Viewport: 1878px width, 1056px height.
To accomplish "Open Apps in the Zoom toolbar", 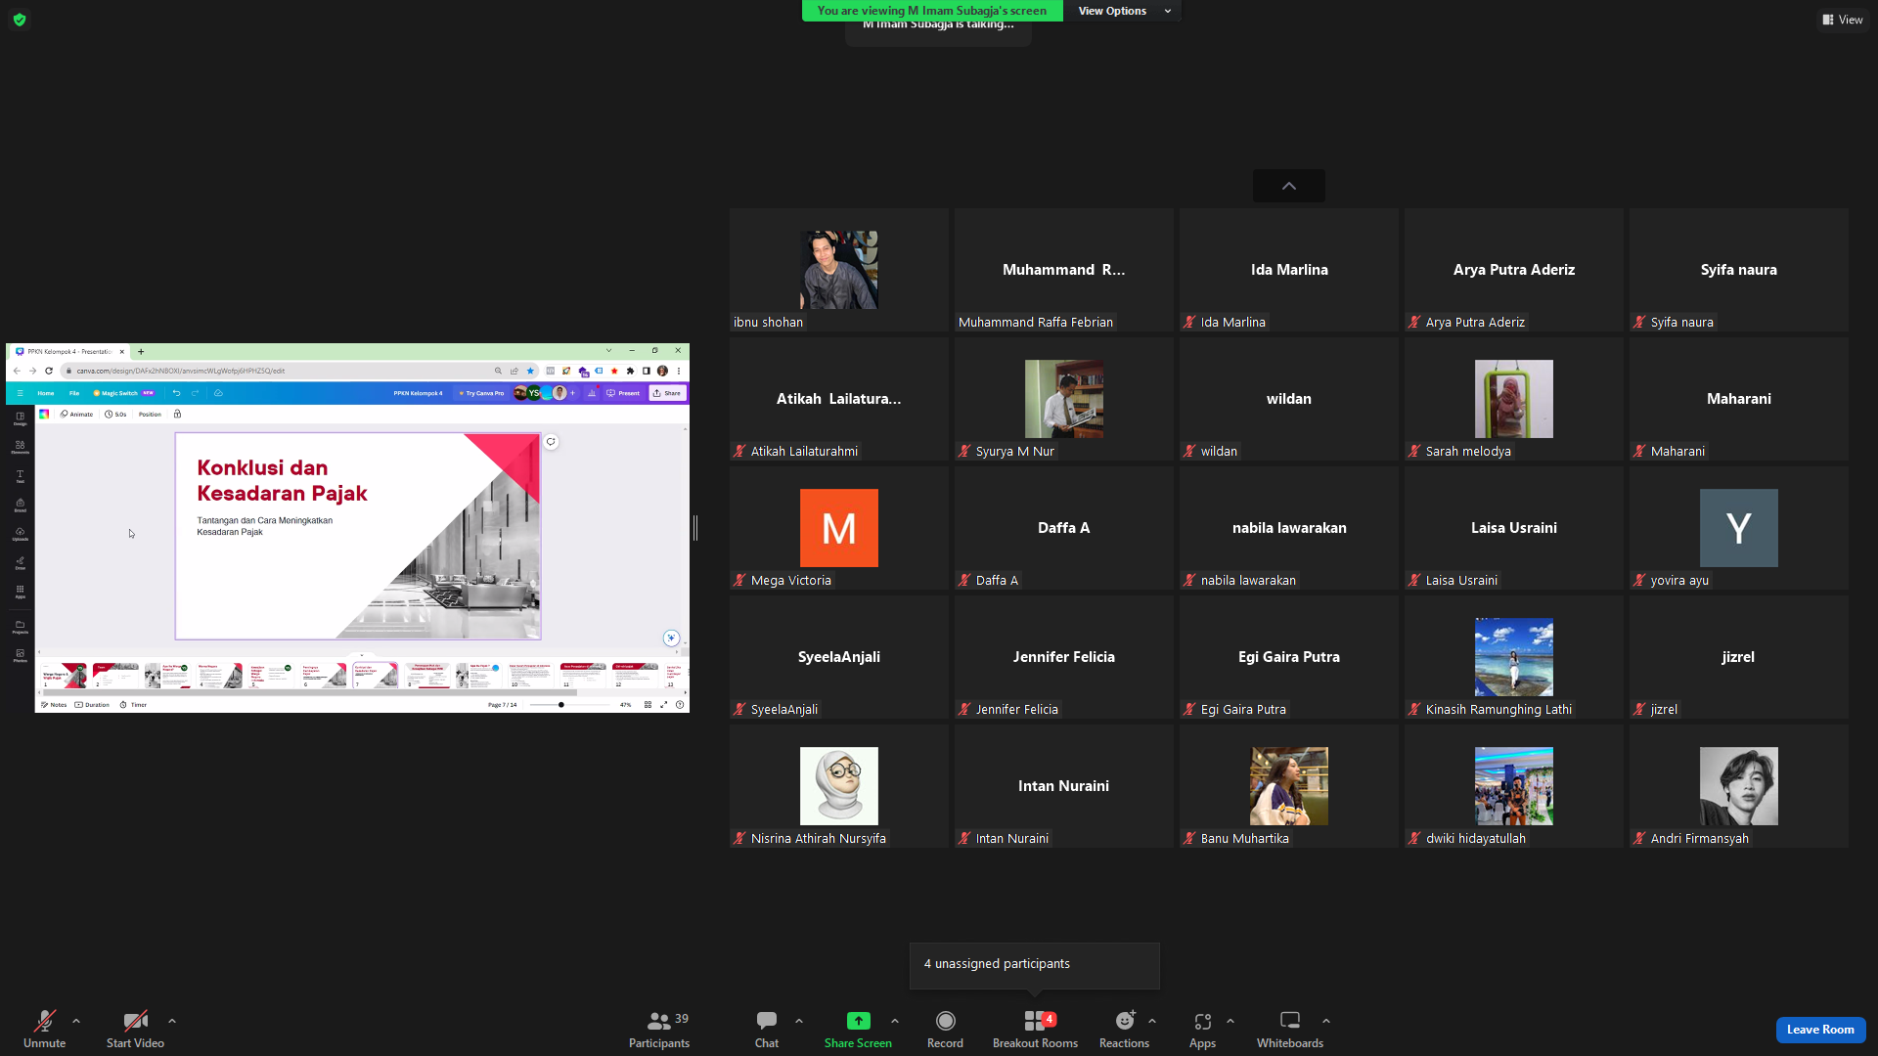I will pos(1202,1030).
